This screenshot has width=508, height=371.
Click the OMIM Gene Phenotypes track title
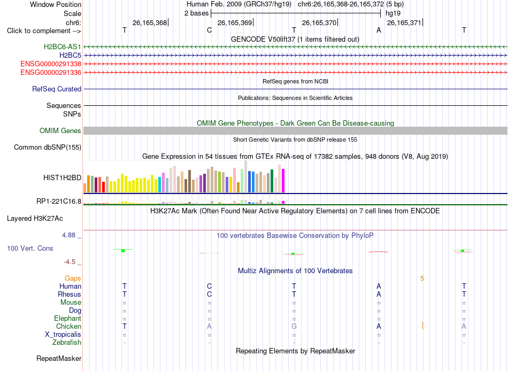(295, 123)
